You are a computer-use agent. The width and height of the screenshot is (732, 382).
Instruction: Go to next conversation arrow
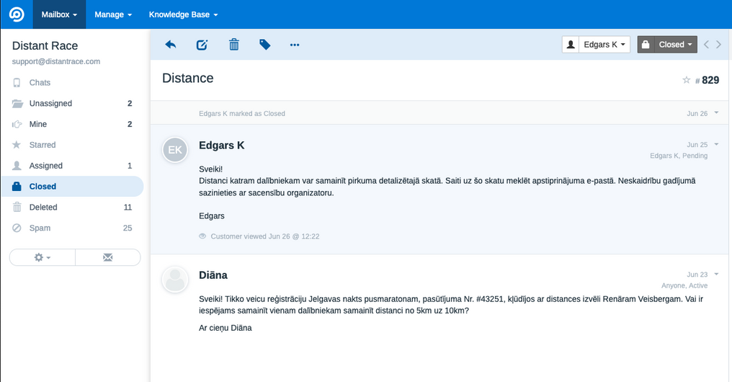718,45
